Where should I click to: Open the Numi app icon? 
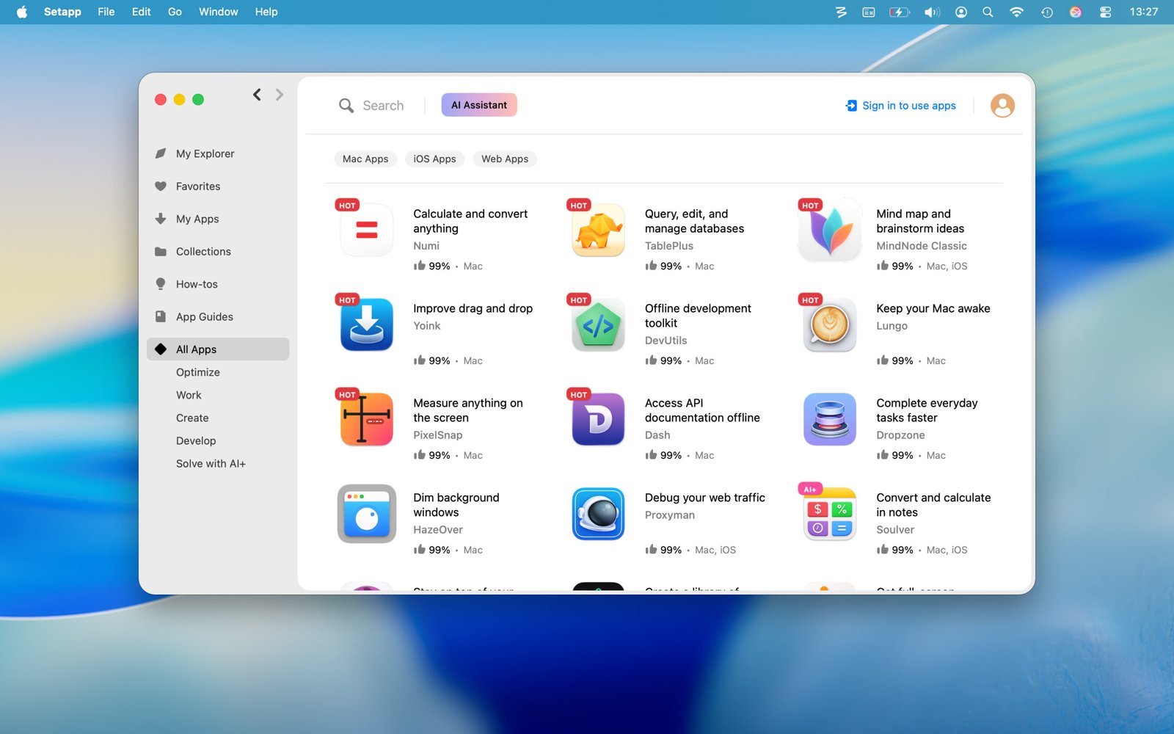coord(367,230)
